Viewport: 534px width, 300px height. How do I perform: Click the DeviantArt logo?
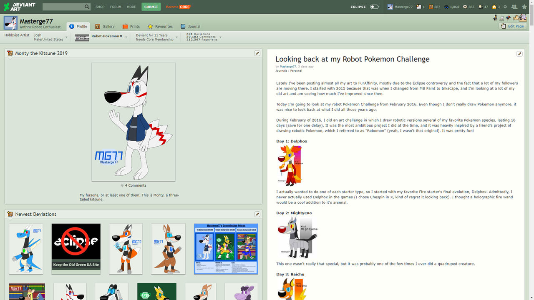coord(20,7)
